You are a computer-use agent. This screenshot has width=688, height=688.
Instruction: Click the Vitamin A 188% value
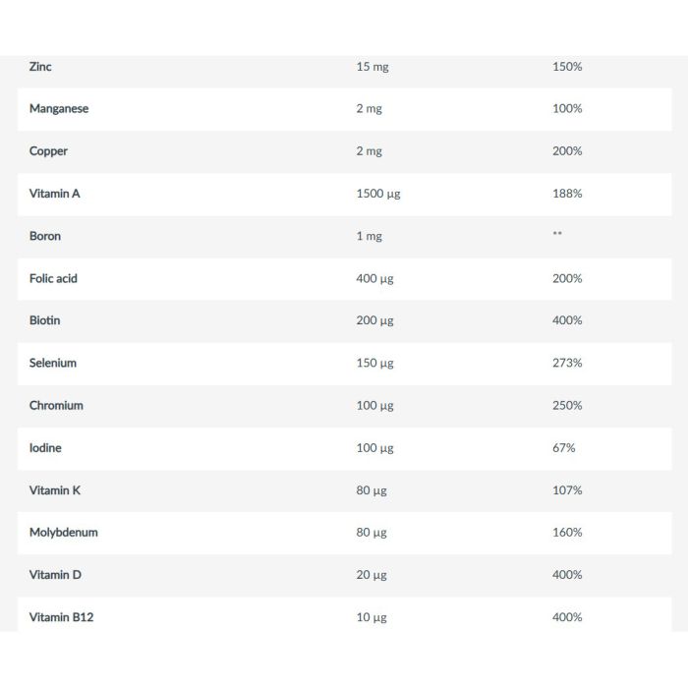click(x=567, y=194)
